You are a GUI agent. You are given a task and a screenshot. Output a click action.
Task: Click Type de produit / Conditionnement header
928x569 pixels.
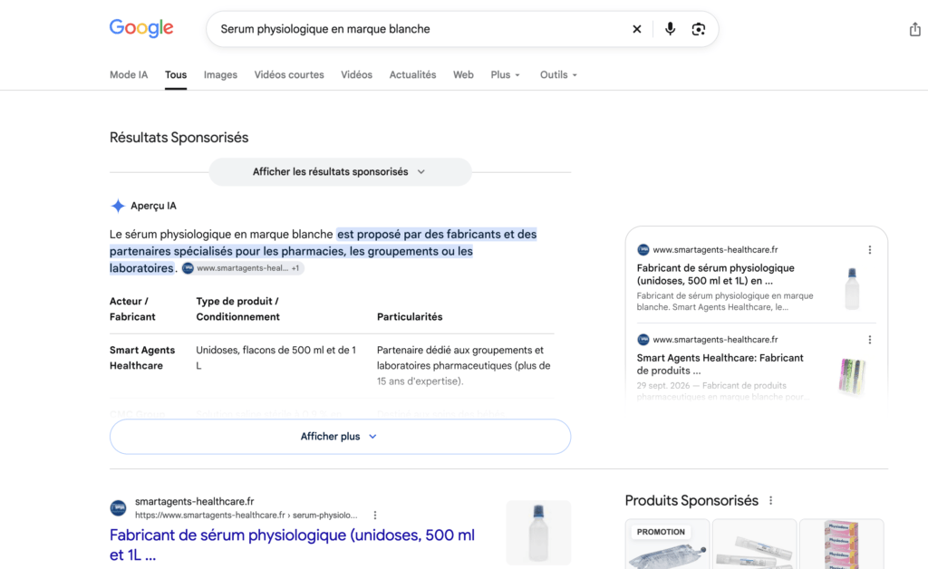[x=238, y=309]
